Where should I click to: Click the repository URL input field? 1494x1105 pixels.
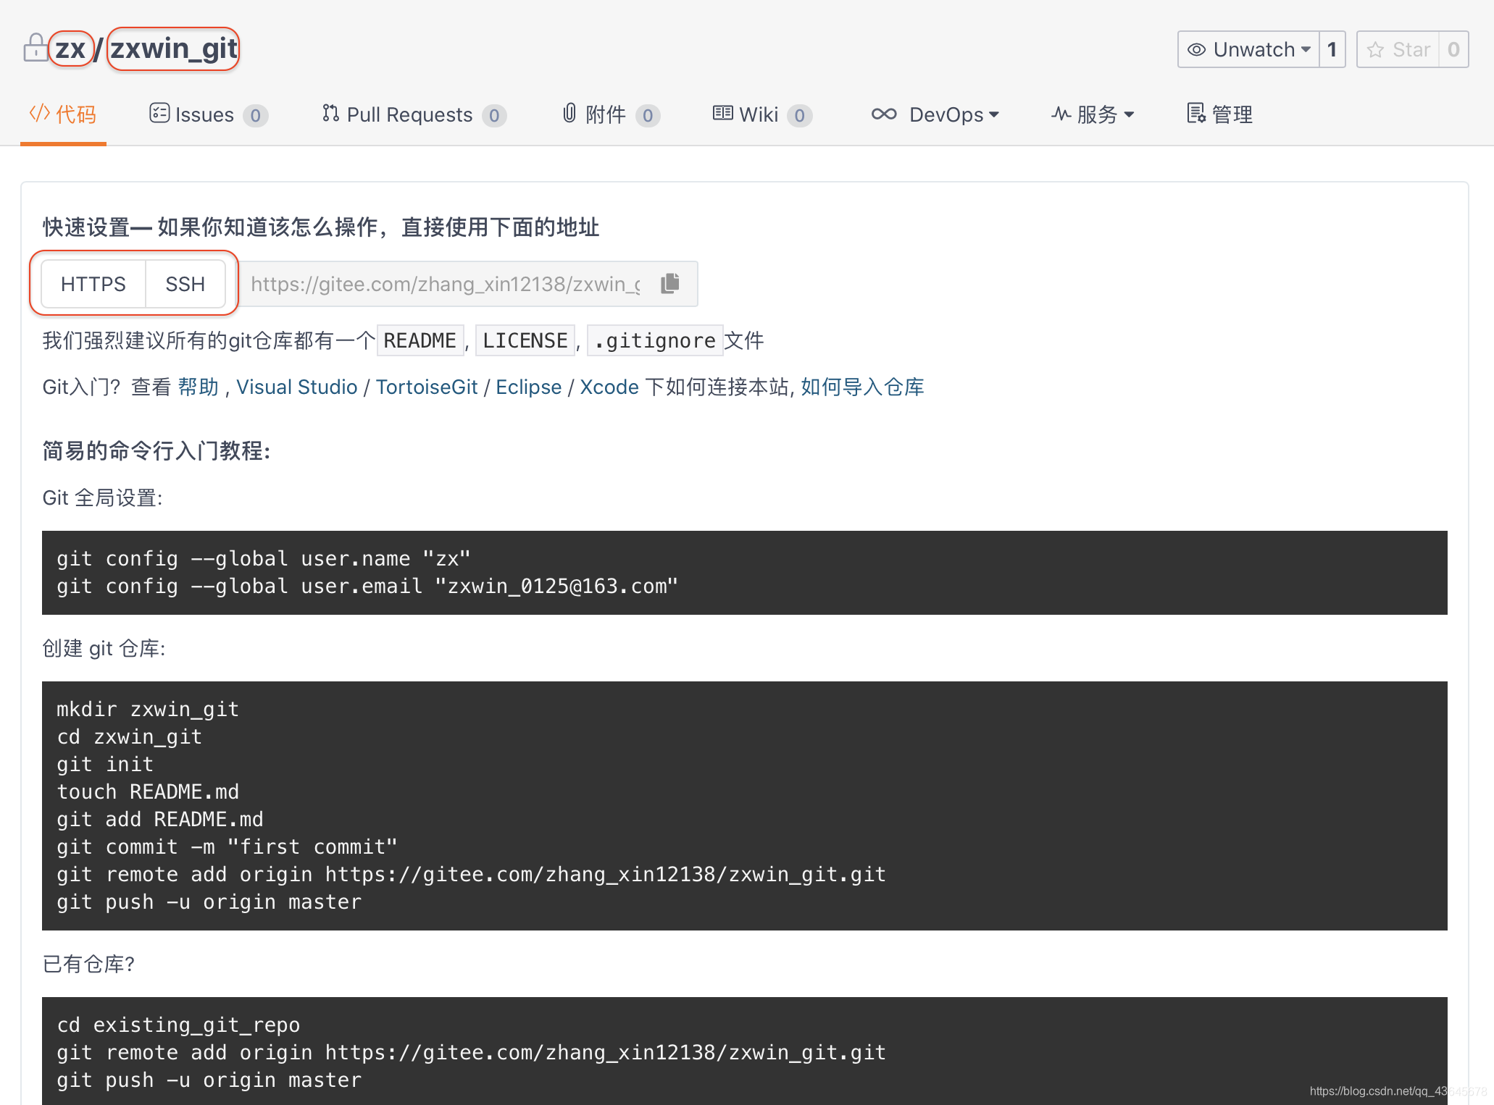[x=445, y=284]
